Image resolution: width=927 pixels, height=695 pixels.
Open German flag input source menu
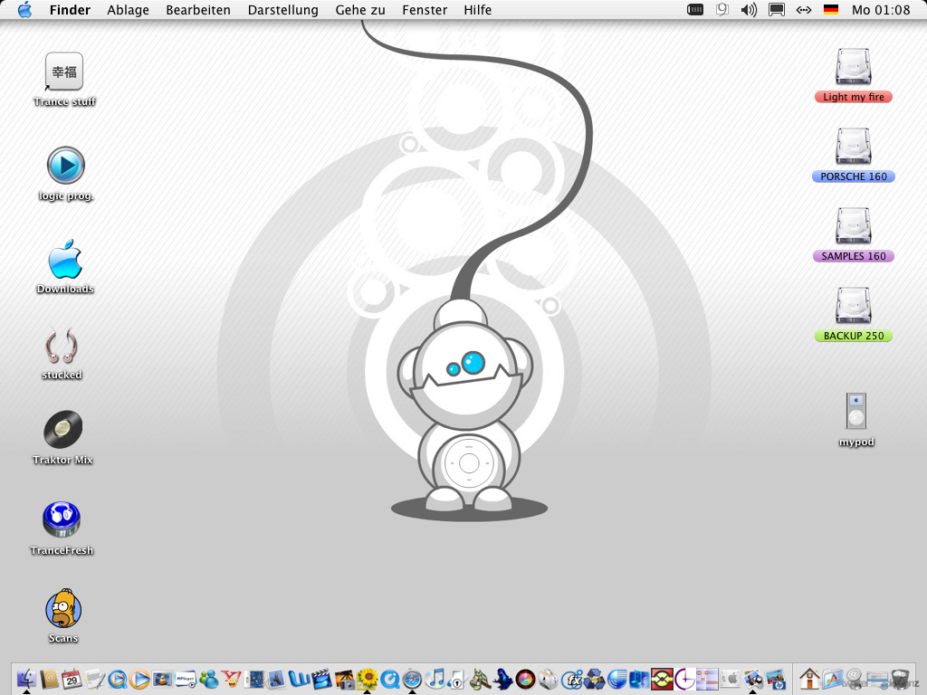[830, 10]
